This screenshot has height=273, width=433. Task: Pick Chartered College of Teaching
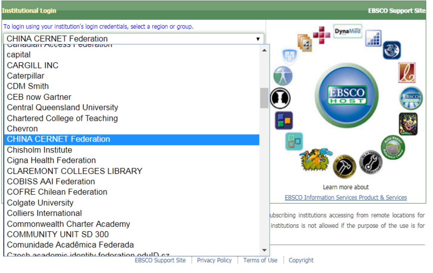point(132,118)
